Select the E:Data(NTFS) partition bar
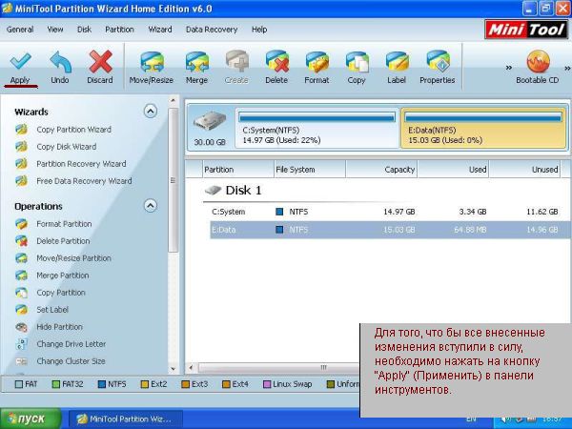This screenshot has width=572, height=429. tap(483, 128)
